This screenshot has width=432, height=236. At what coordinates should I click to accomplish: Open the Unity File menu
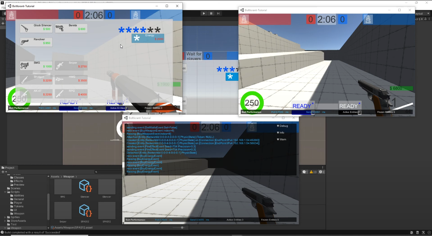[3, 7]
